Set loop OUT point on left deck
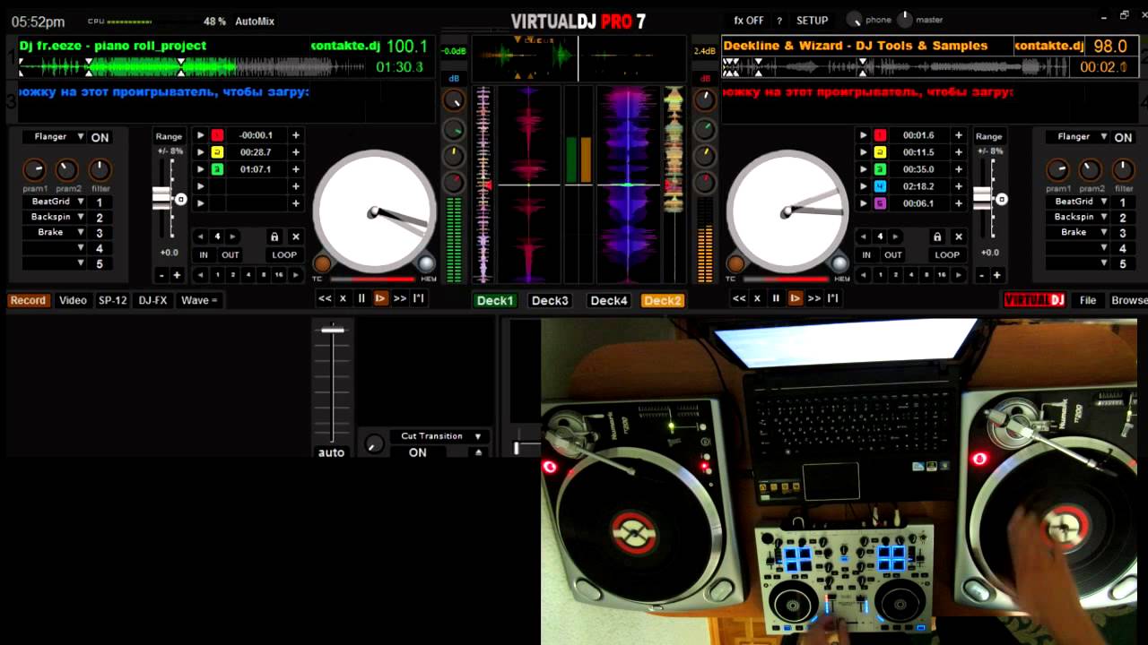The image size is (1148, 645). [230, 254]
